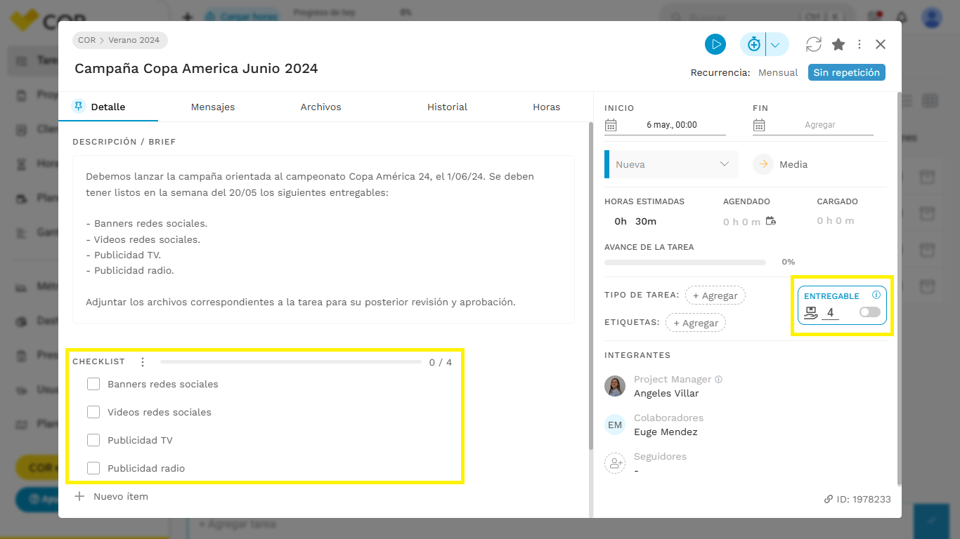
Task: Add a tag in Etiquetas
Action: (696, 323)
